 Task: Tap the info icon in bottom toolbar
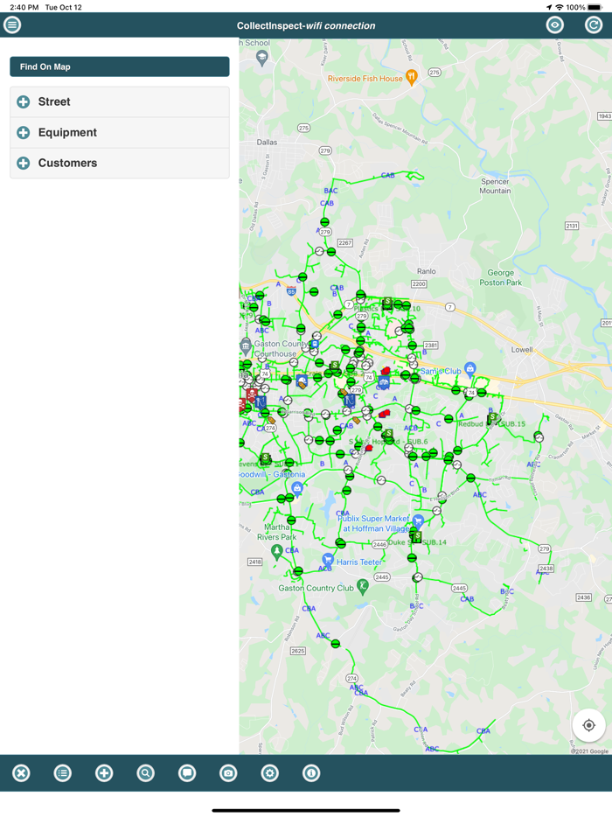311,772
